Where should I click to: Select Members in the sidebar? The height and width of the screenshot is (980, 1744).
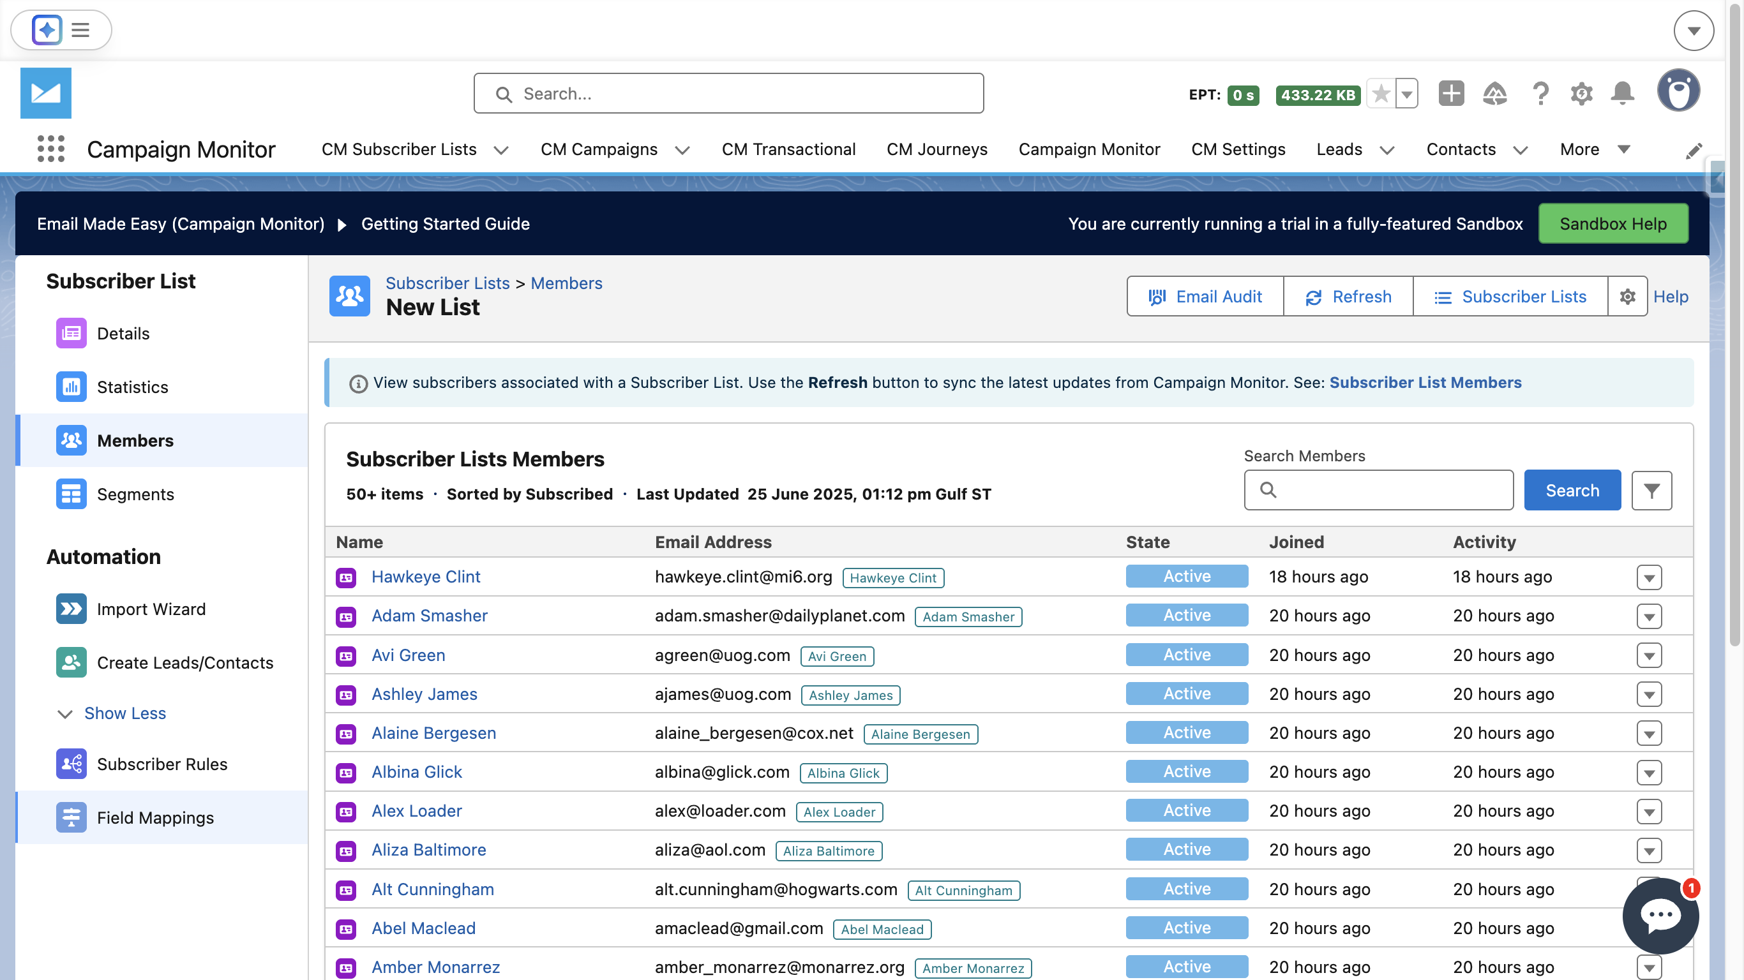click(x=162, y=441)
